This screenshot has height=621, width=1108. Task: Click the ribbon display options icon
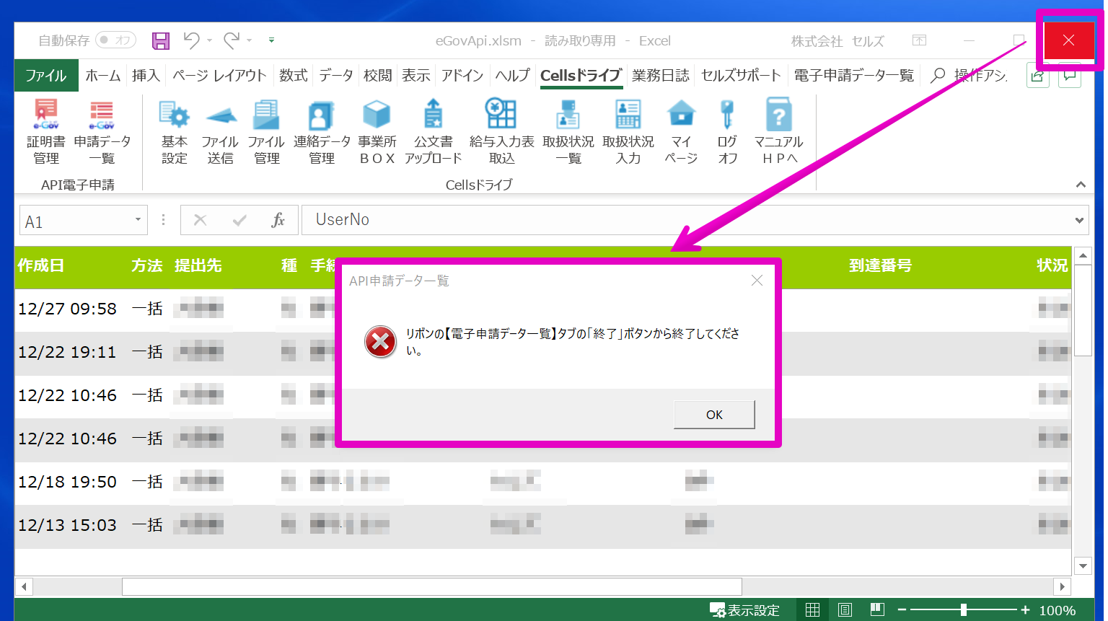(919, 40)
